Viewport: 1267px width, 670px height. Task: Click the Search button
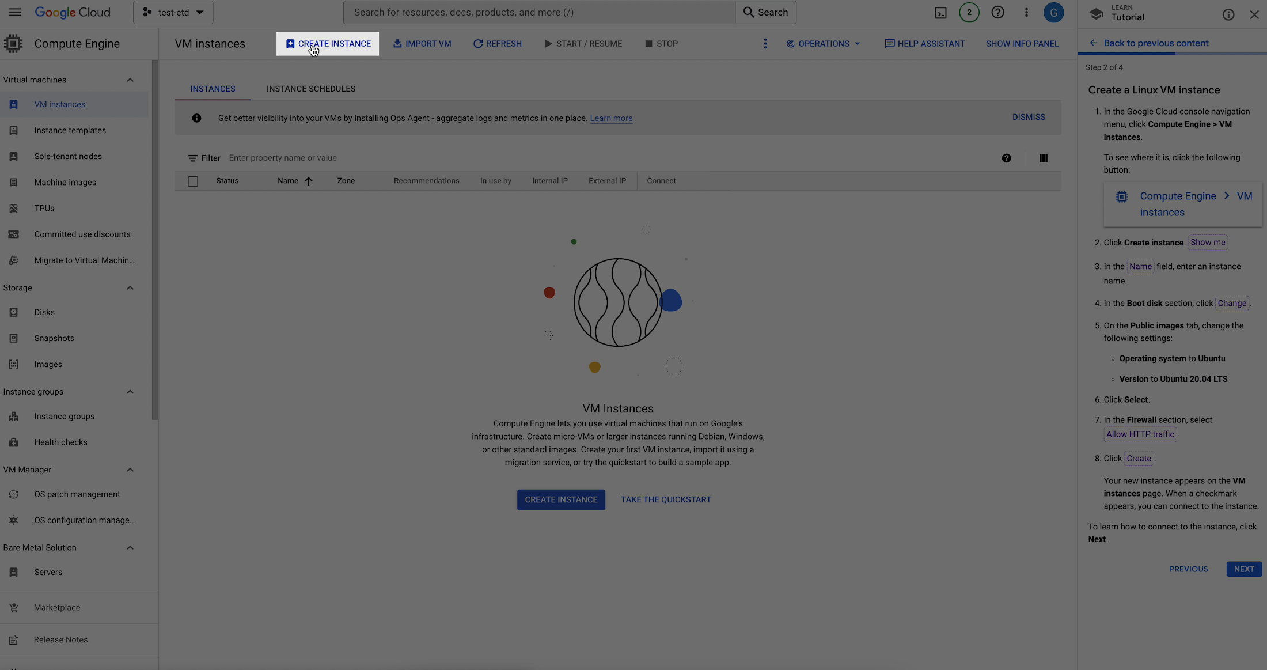(766, 12)
